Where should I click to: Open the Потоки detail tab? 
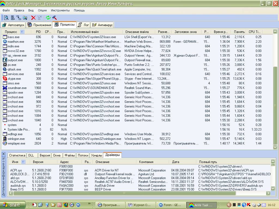coord(83,155)
